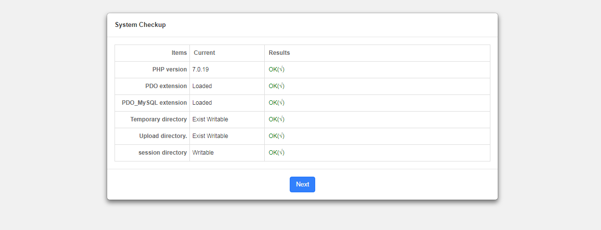Screen dimensions: 601x230
Task: Select the Items column header
Action: [179, 53]
